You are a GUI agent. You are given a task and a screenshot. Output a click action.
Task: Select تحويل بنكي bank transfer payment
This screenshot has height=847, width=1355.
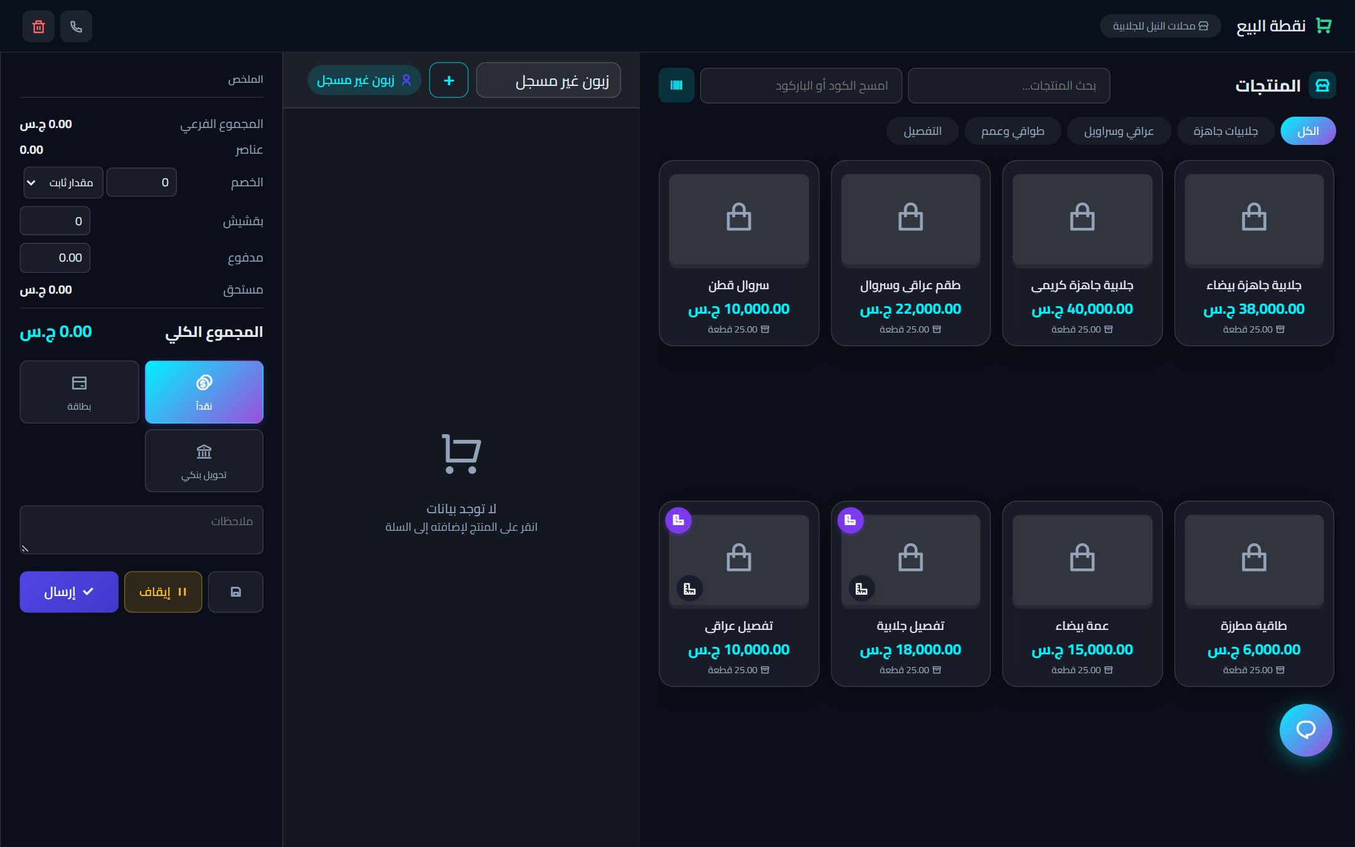tap(204, 461)
